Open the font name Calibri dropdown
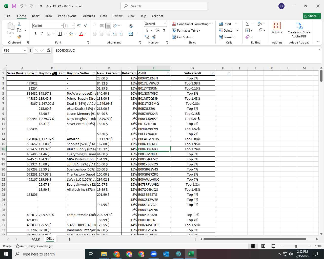 tap(62, 26)
